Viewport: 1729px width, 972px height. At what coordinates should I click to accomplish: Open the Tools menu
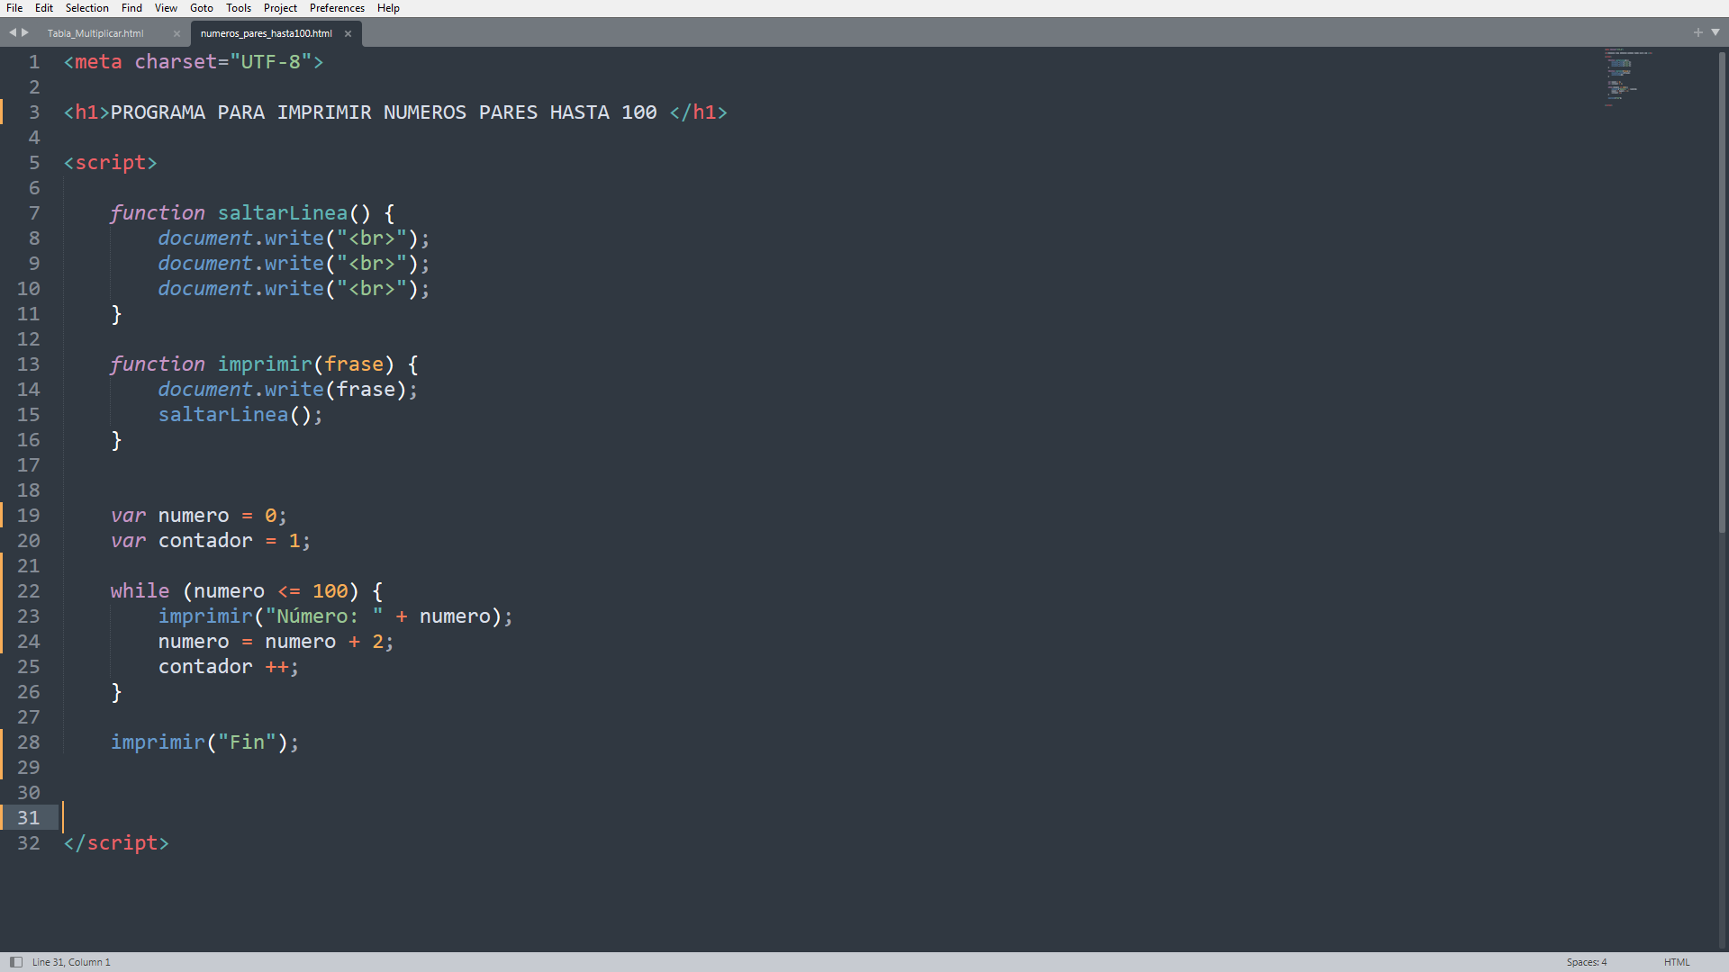pos(239,8)
